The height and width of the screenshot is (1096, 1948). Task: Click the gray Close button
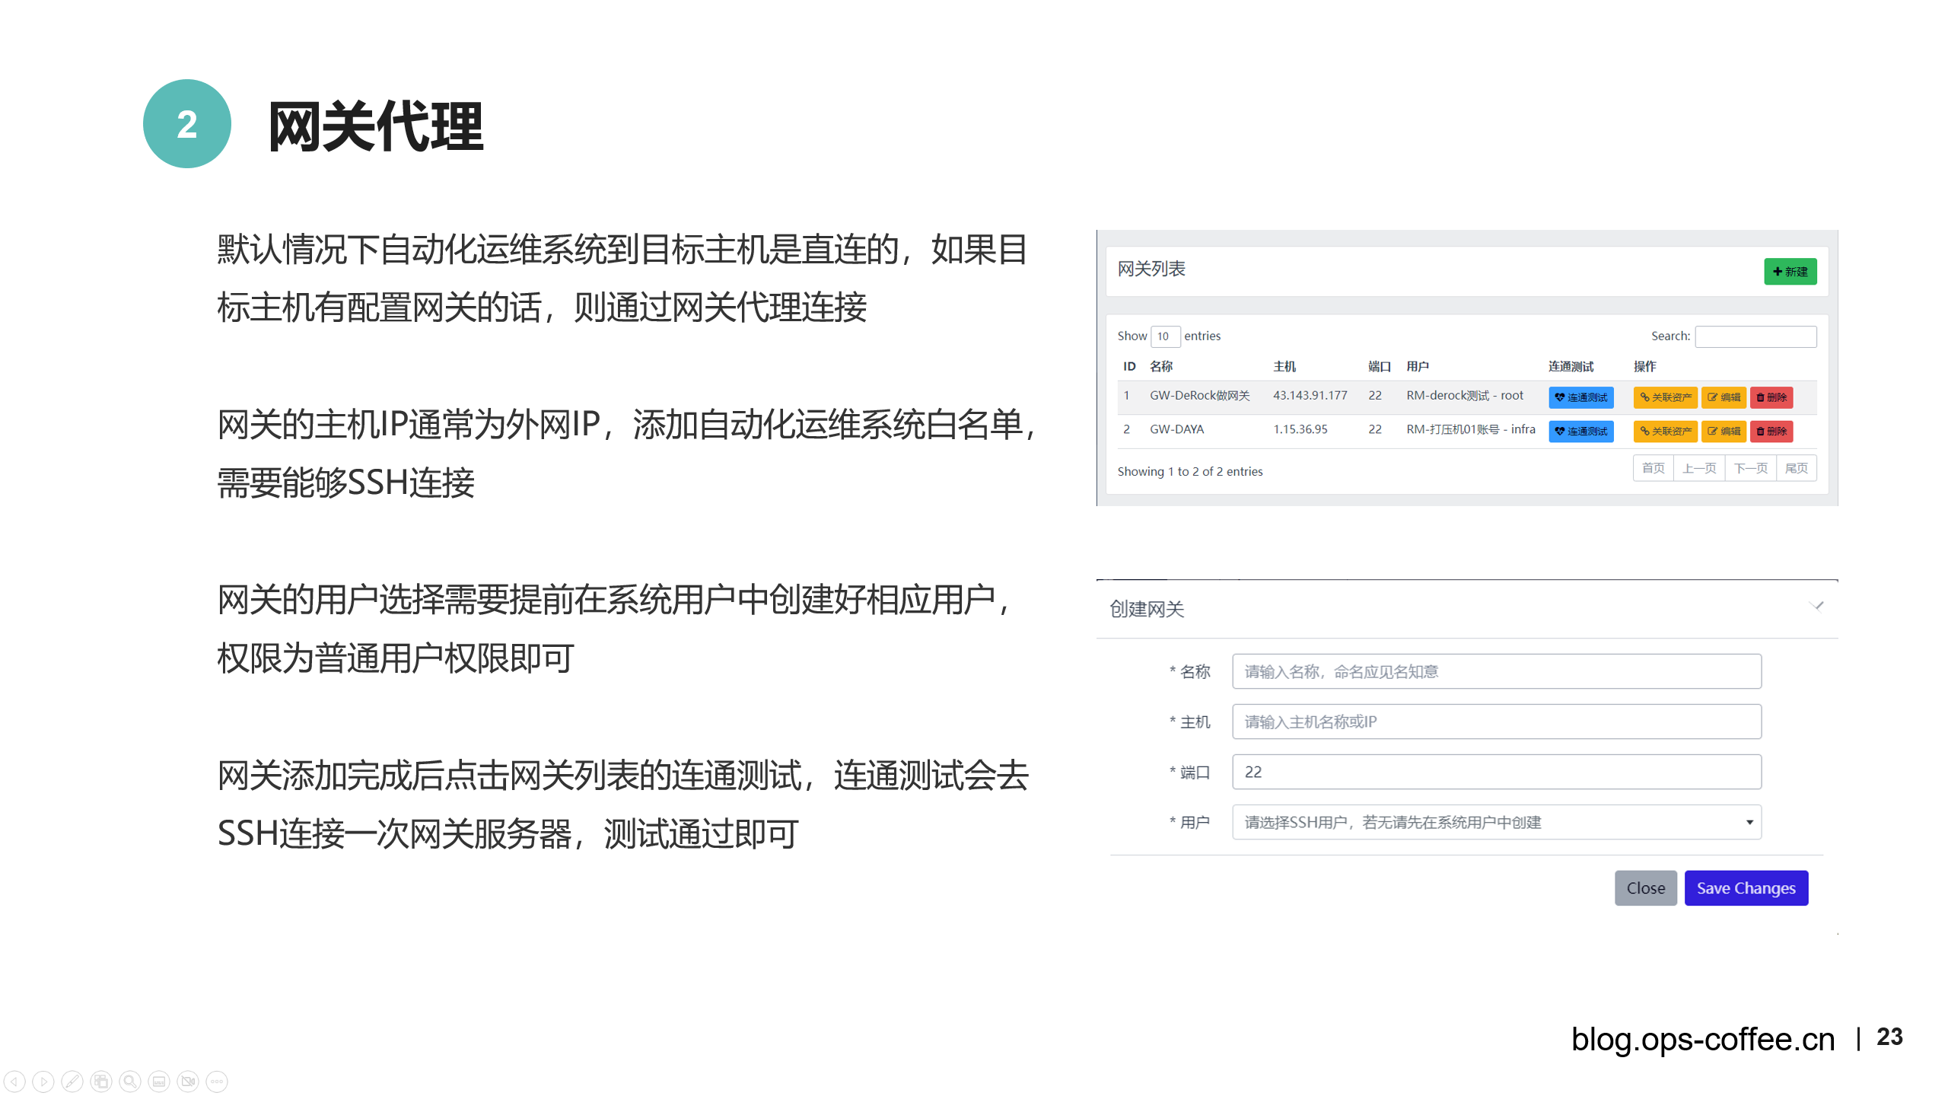(x=1645, y=888)
